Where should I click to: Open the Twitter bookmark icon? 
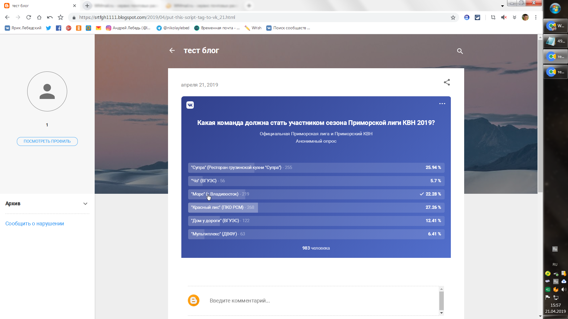49,28
